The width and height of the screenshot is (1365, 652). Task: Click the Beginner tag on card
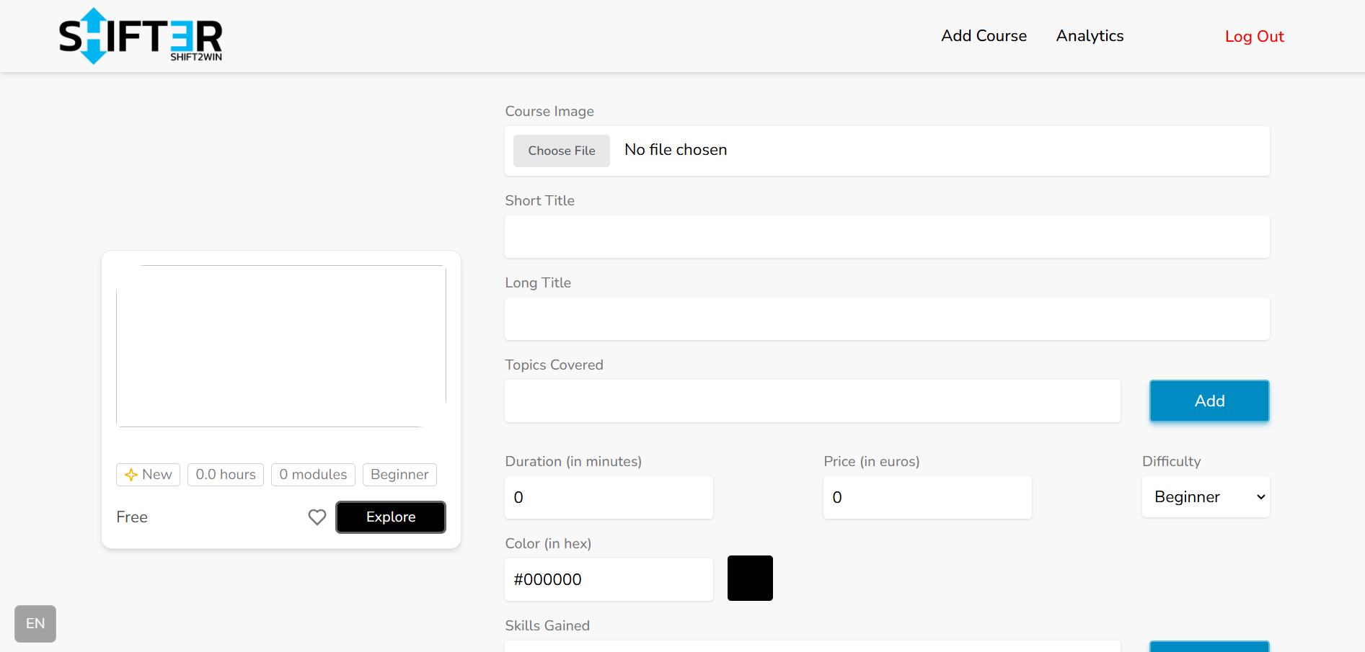399,475
